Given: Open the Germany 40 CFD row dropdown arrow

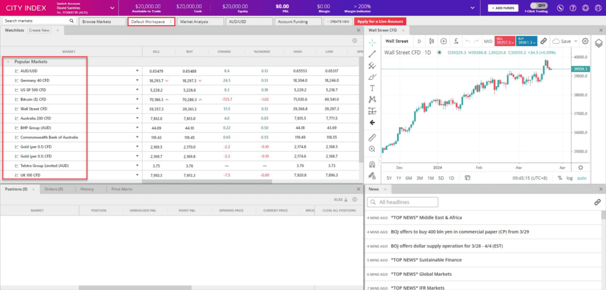Looking at the screenshot, I should coord(137,80).
